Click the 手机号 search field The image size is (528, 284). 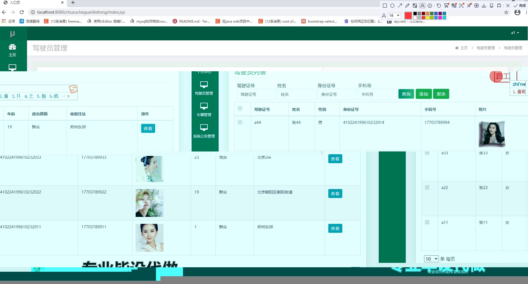(377, 94)
